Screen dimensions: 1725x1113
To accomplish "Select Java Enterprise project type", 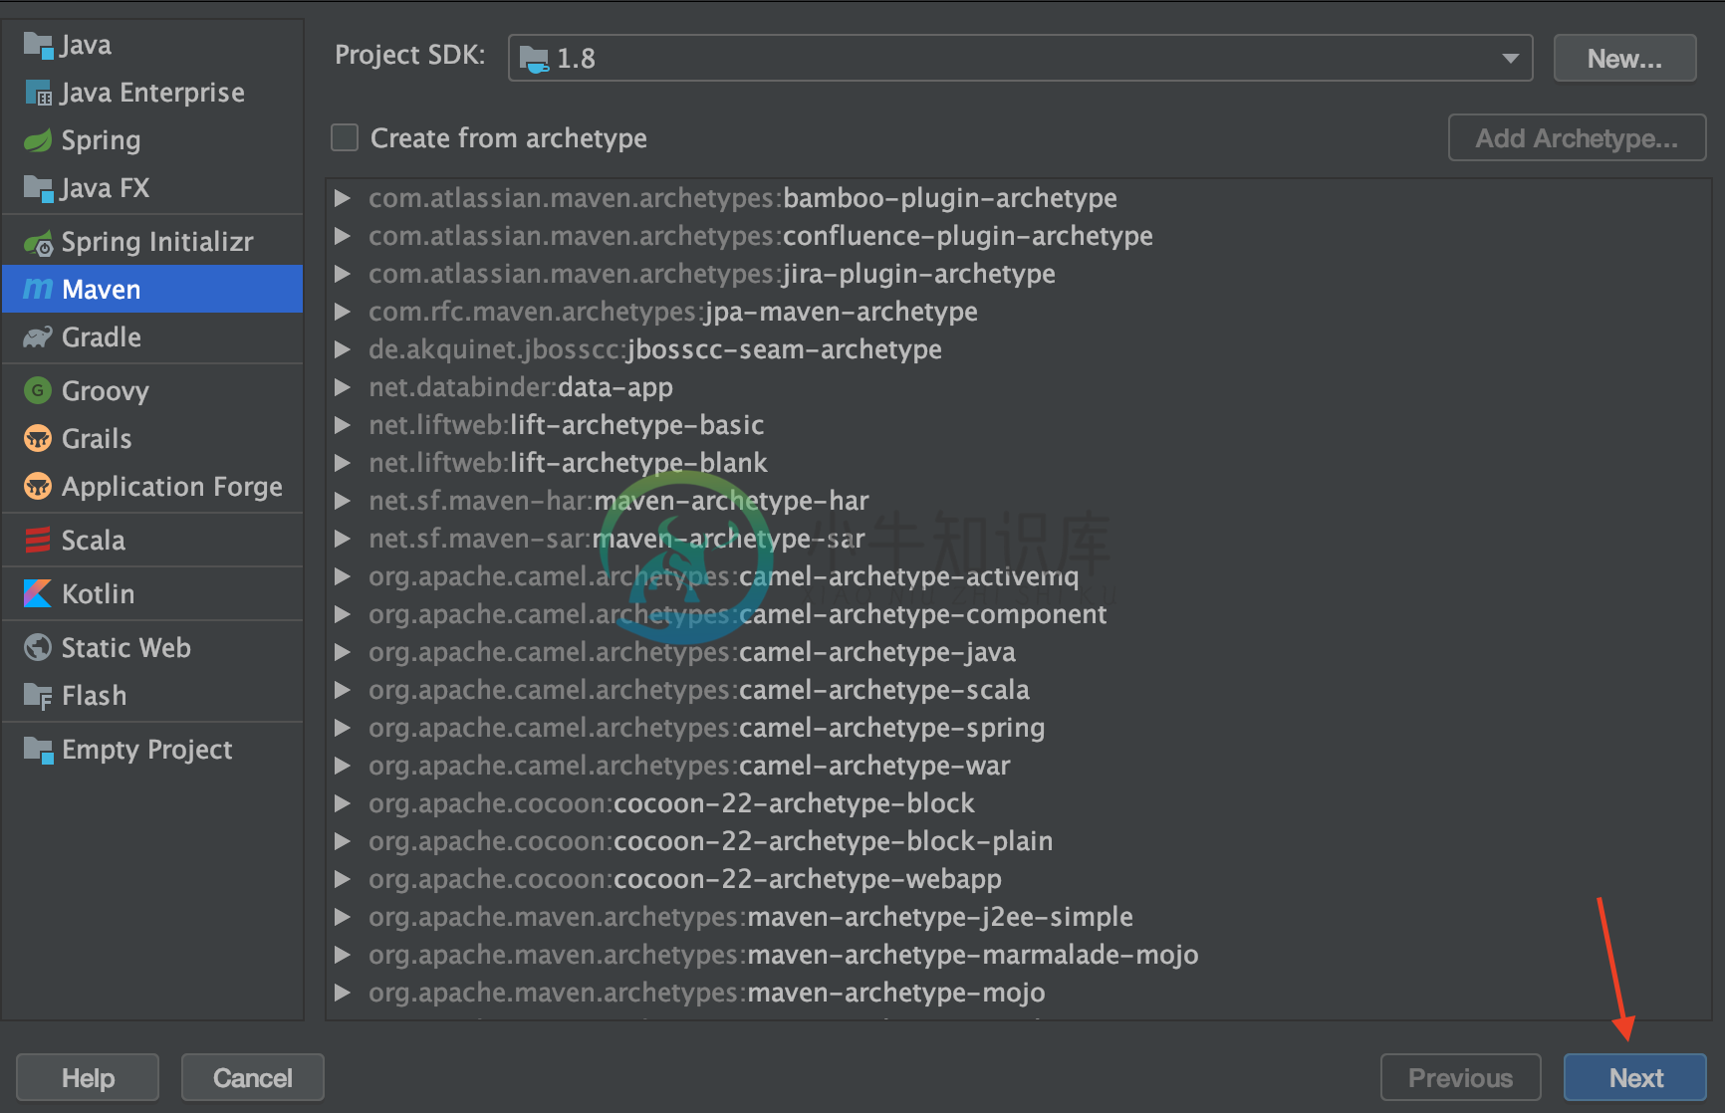I will (x=152, y=93).
